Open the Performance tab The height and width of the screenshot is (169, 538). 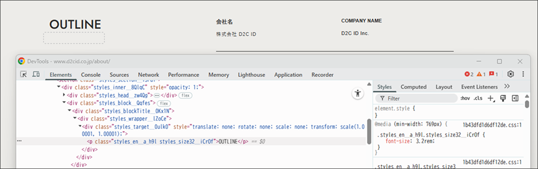[184, 75]
